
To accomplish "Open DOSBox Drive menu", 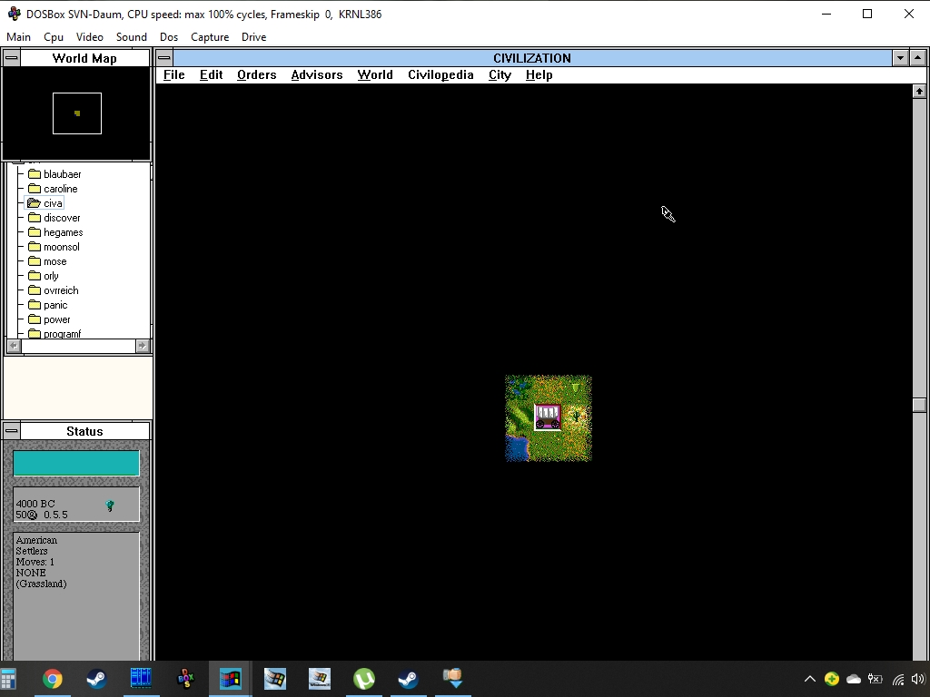I will [x=253, y=36].
